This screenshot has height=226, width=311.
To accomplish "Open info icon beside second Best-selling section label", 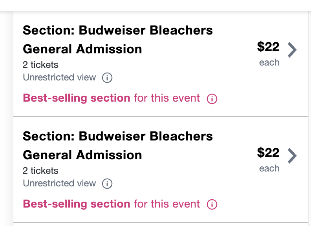I will (212, 204).
